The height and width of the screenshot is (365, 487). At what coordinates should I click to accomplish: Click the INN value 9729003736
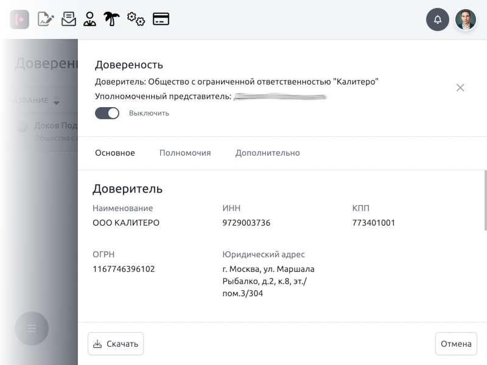click(x=247, y=223)
